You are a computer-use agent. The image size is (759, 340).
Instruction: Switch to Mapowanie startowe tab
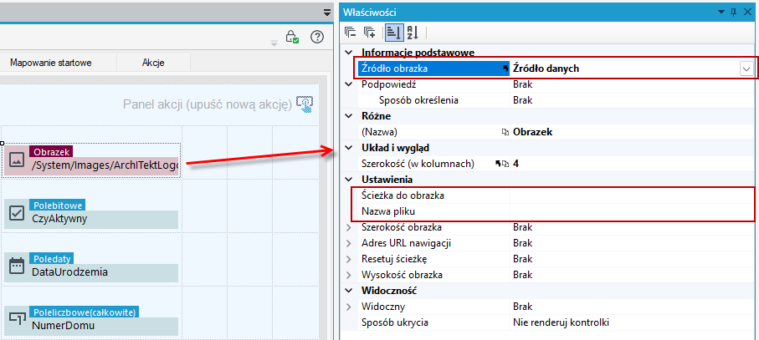[51, 63]
